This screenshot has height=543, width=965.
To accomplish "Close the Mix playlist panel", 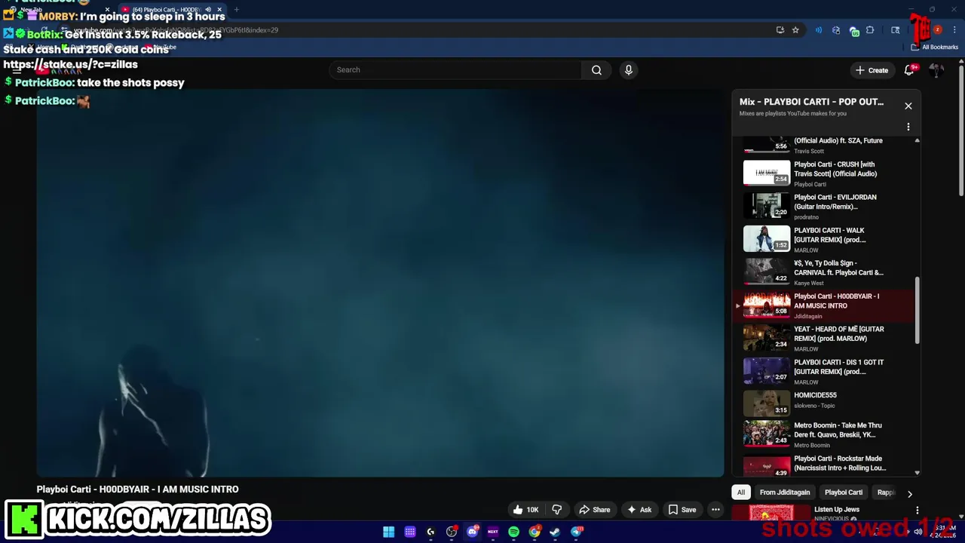I will coord(908,106).
